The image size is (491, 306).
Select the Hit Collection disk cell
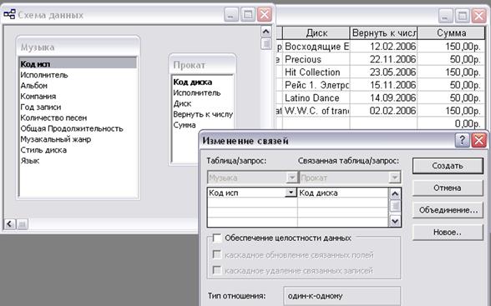pos(316,72)
